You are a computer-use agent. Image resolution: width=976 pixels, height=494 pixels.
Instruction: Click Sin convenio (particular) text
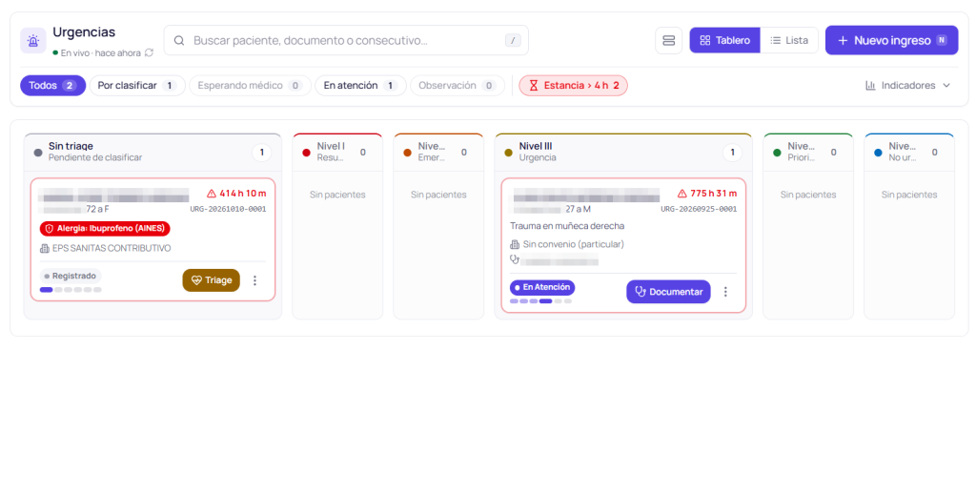click(573, 244)
